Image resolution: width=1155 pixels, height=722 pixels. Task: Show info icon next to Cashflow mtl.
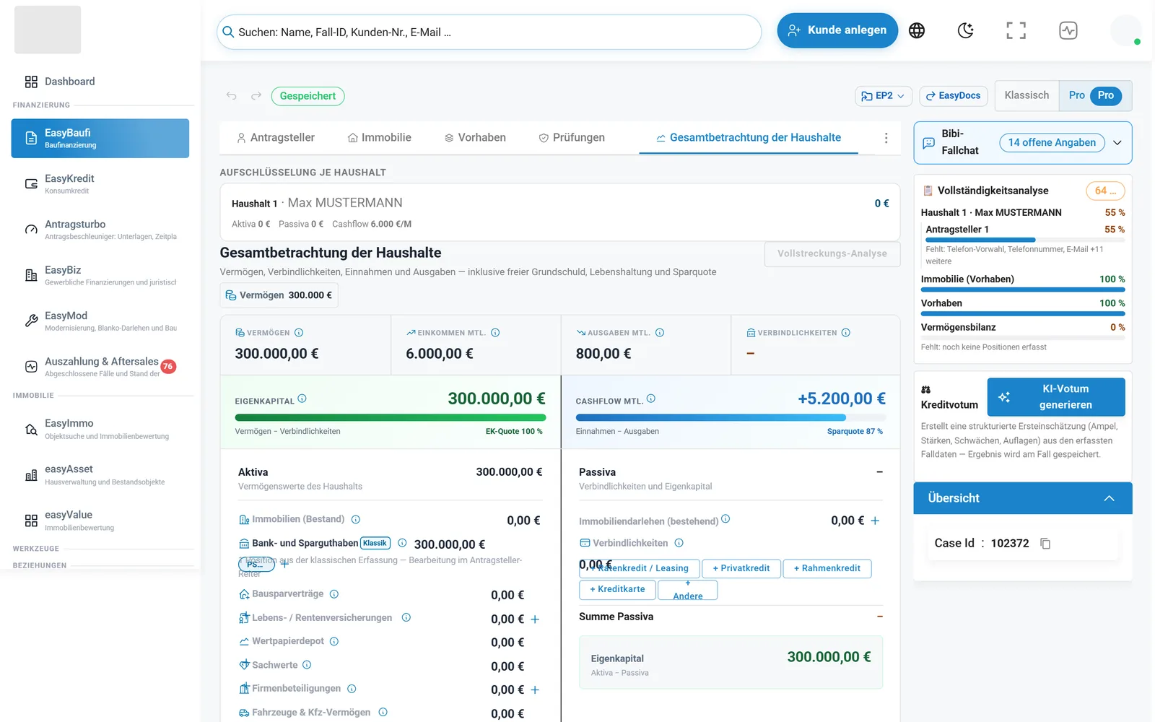click(651, 399)
